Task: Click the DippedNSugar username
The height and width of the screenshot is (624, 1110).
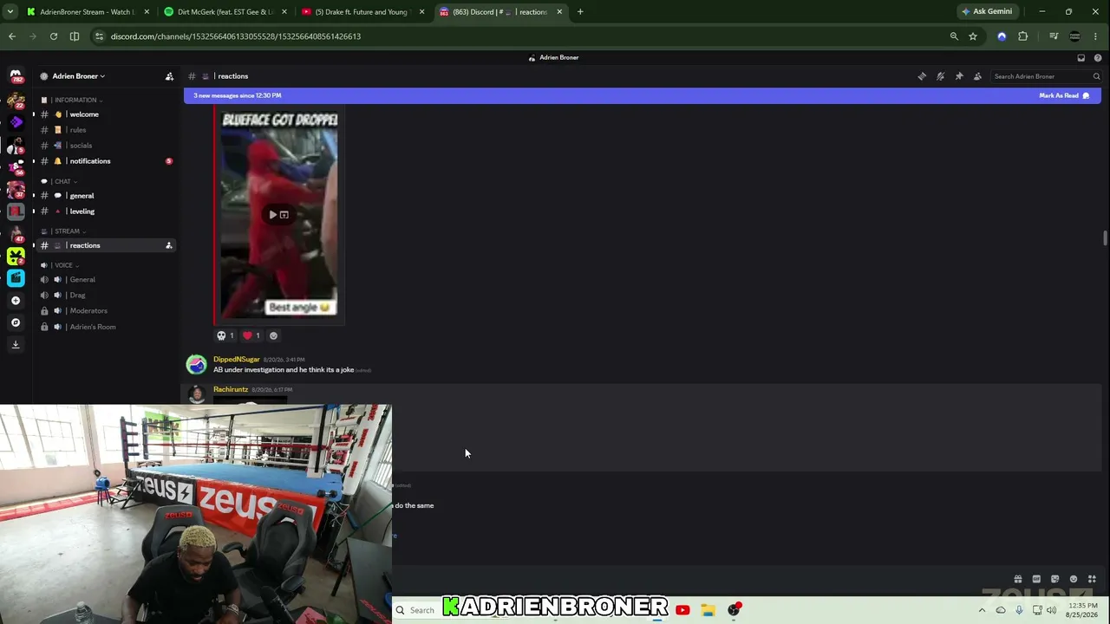Action: 237,360
